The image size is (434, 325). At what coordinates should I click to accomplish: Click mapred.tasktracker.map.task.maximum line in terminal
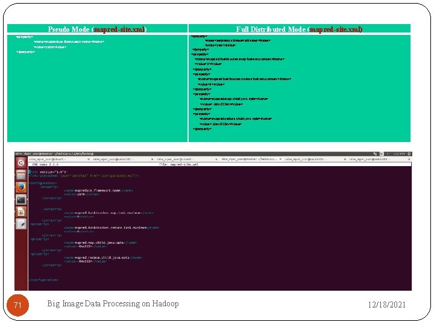coord(108,213)
